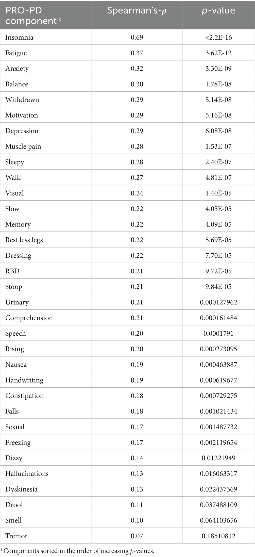Click the footnote about sorted components

point(77,551)
